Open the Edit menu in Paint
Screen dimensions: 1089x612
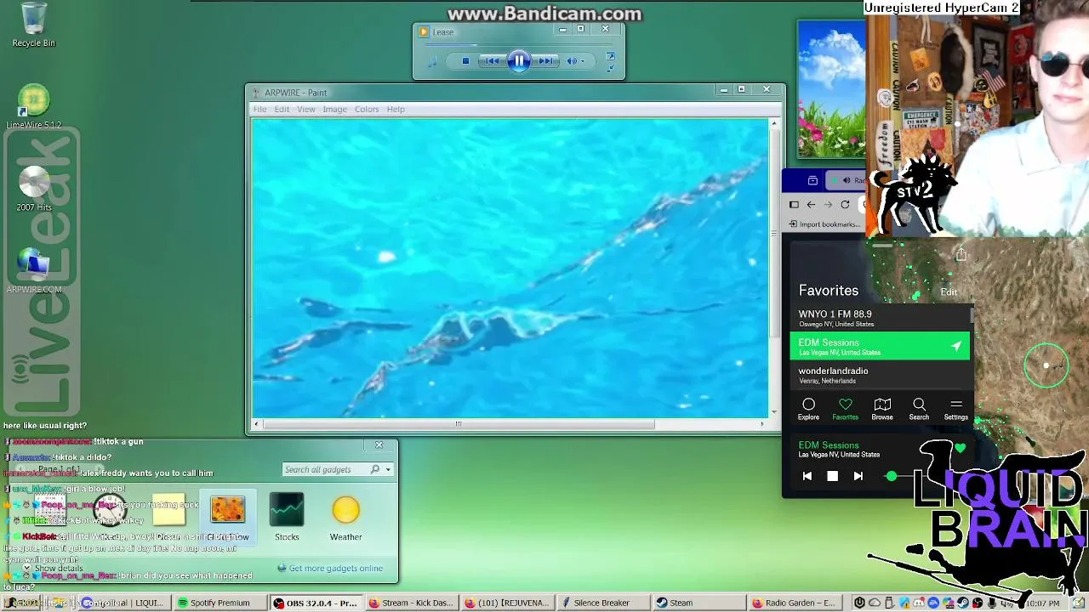[x=282, y=109]
